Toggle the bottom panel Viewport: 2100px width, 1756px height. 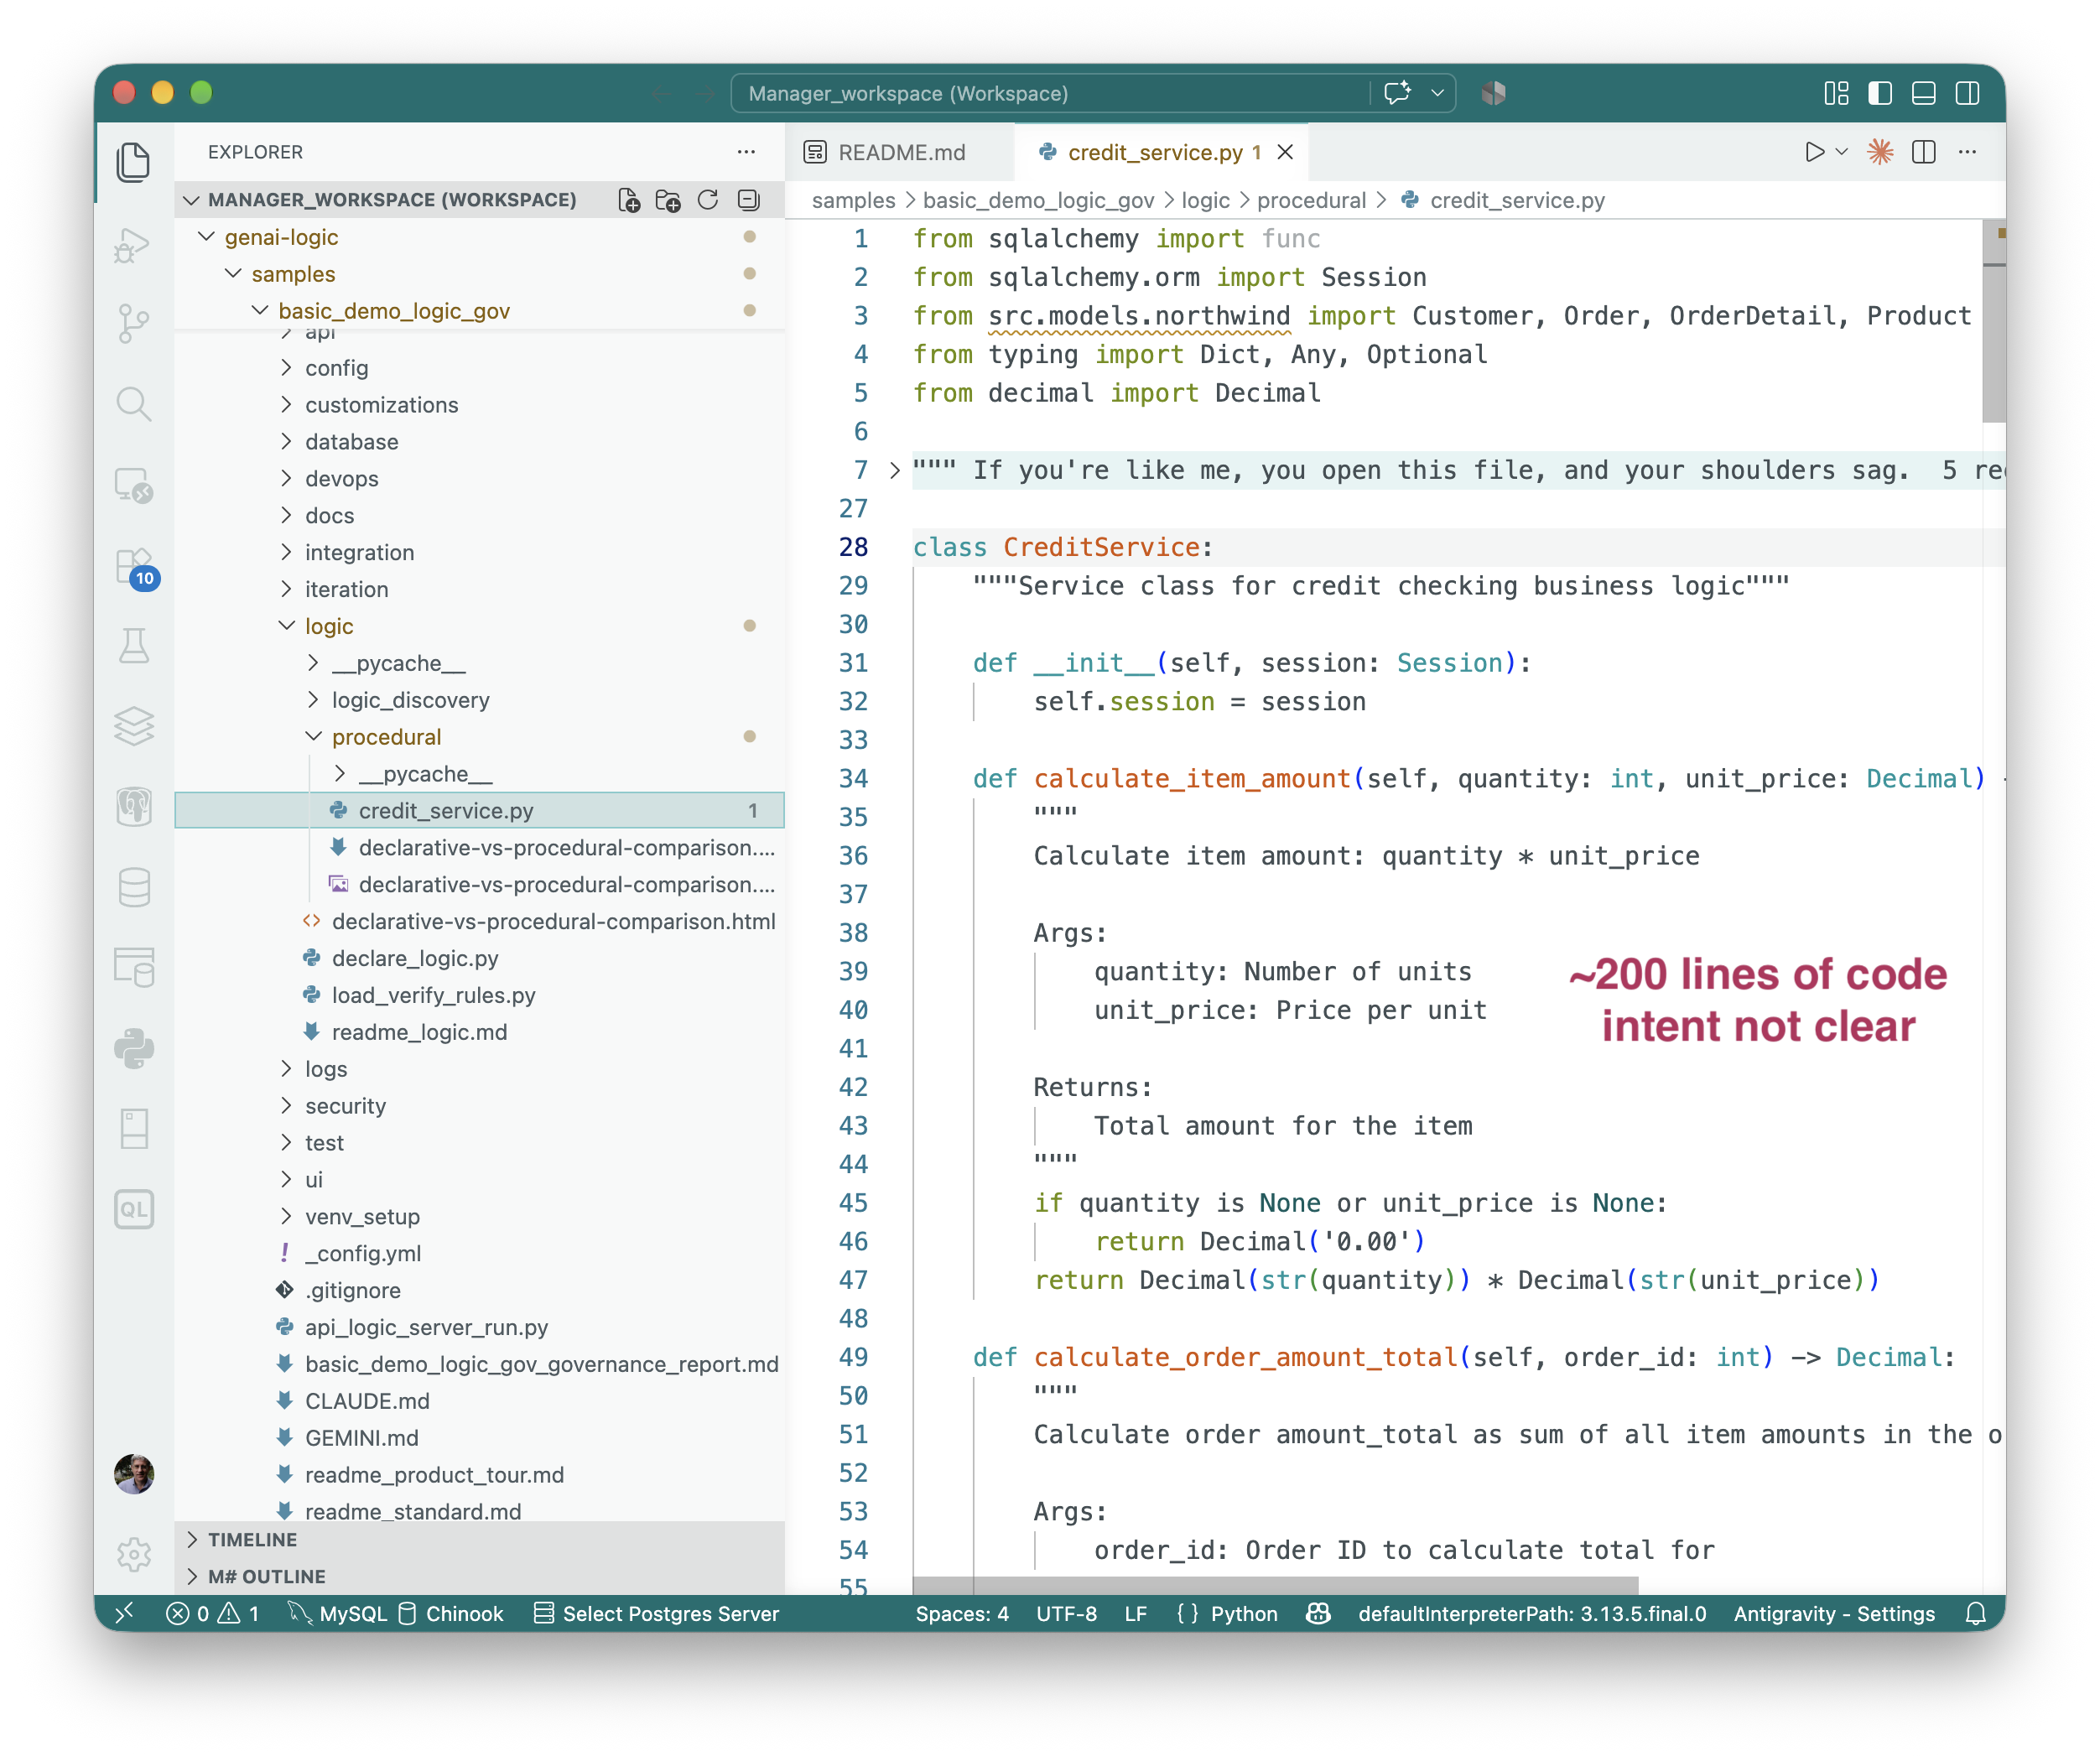pyautogui.click(x=1923, y=93)
